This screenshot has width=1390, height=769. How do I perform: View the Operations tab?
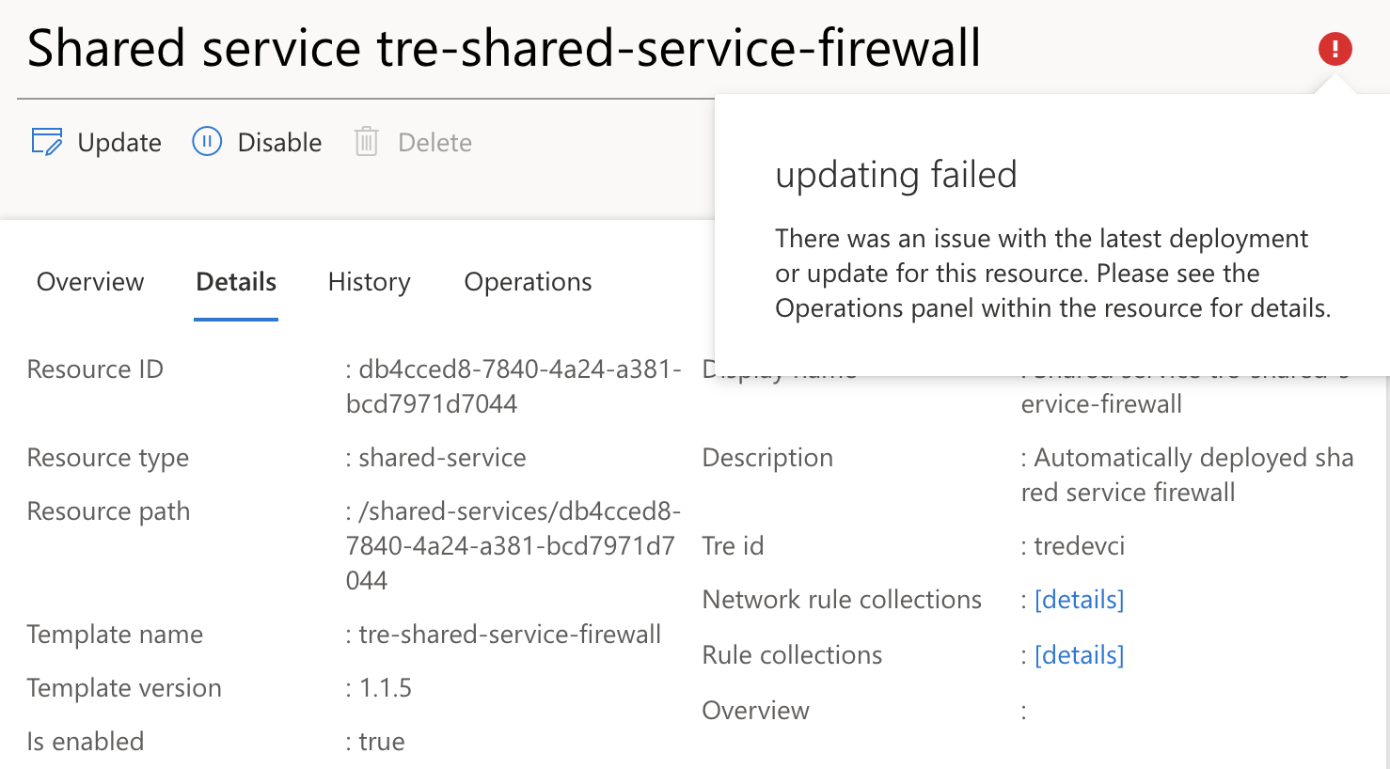coord(528,281)
